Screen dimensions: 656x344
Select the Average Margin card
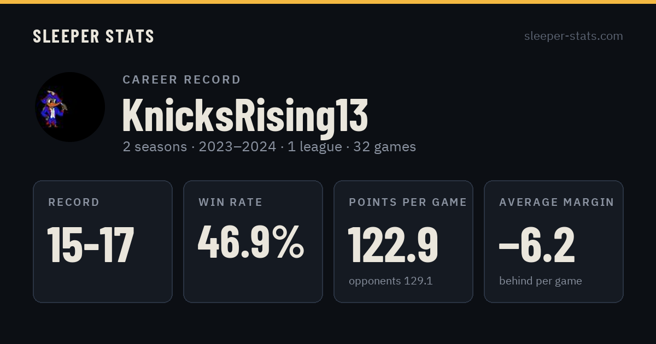click(x=554, y=241)
